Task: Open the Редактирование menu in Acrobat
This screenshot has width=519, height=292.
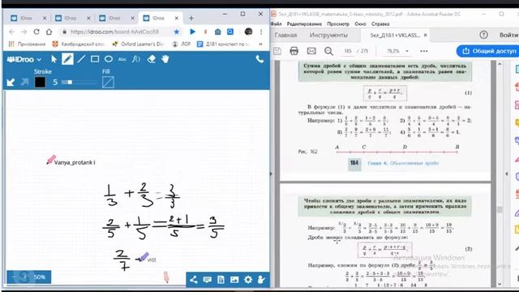Action: point(304,24)
